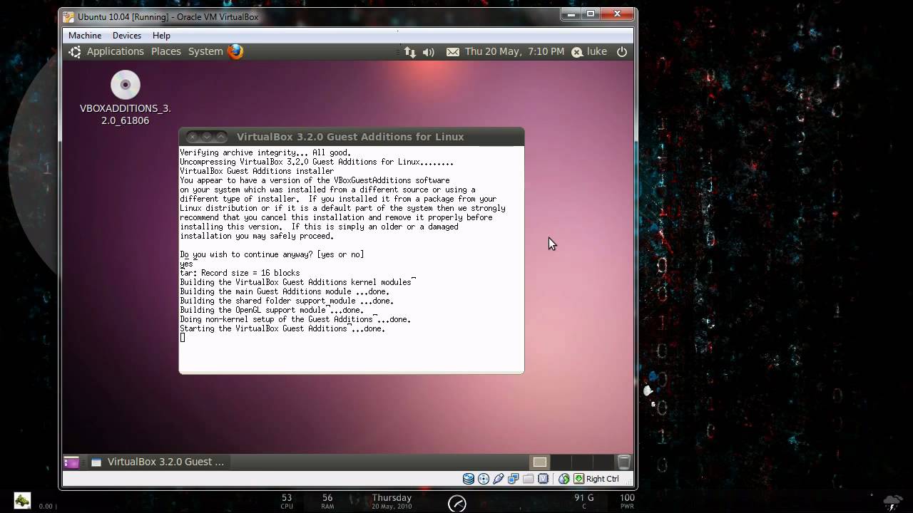The width and height of the screenshot is (913, 513).
Task: Click the network adapters status icon
Action: [x=514, y=479]
